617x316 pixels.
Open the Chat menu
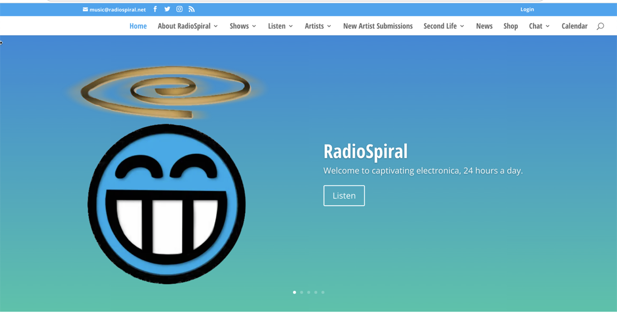coord(536,26)
